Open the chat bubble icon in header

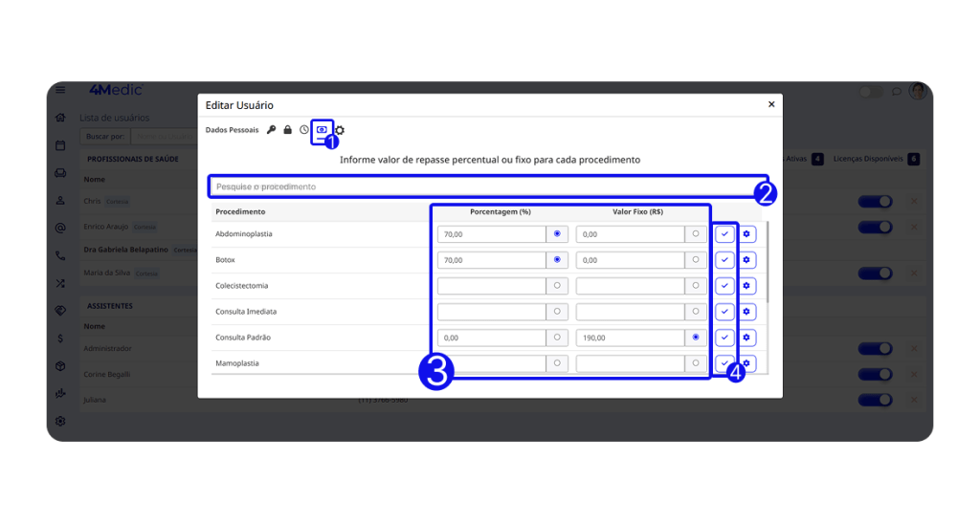click(897, 92)
